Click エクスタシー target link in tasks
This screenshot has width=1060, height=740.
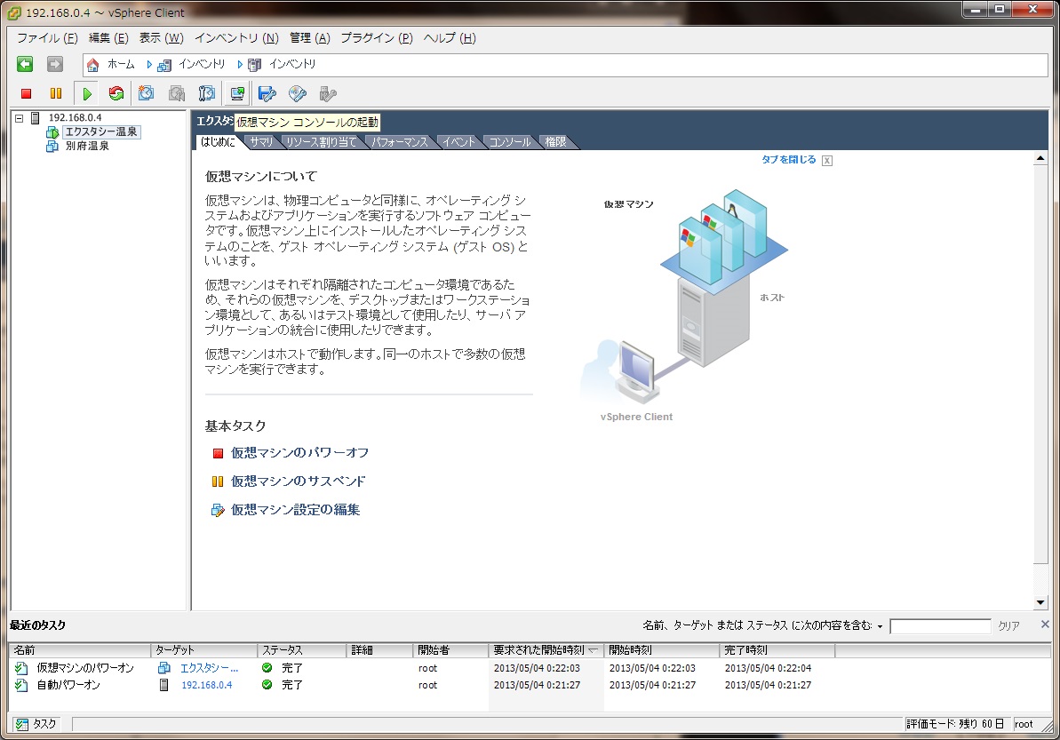pos(209,668)
